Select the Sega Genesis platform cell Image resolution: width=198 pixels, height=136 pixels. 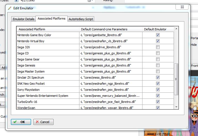[48, 65]
